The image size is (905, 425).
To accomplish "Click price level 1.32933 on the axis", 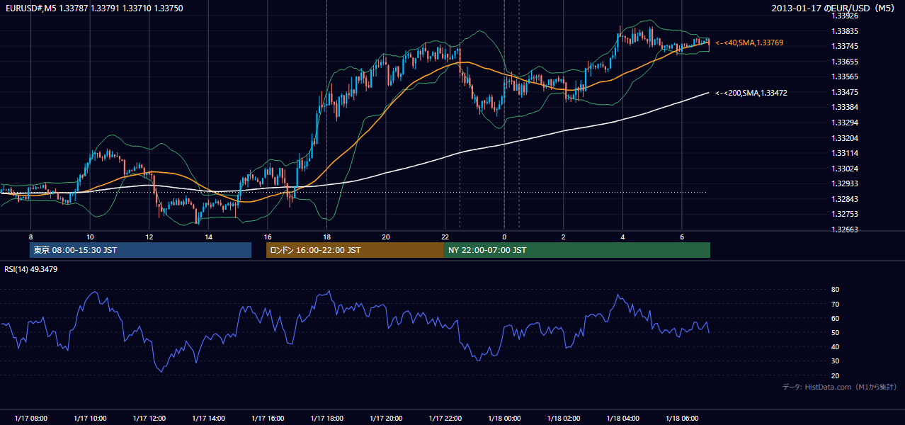I will click(844, 184).
